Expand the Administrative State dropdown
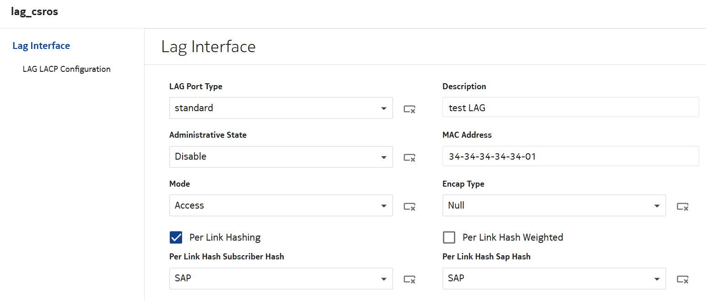Screen dimensions: 706x301 (383, 157)
